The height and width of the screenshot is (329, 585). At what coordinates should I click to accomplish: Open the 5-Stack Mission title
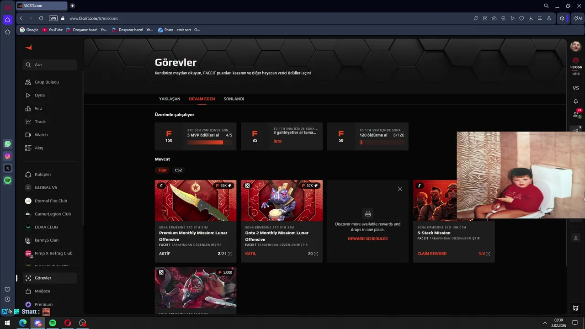[434, 233]
